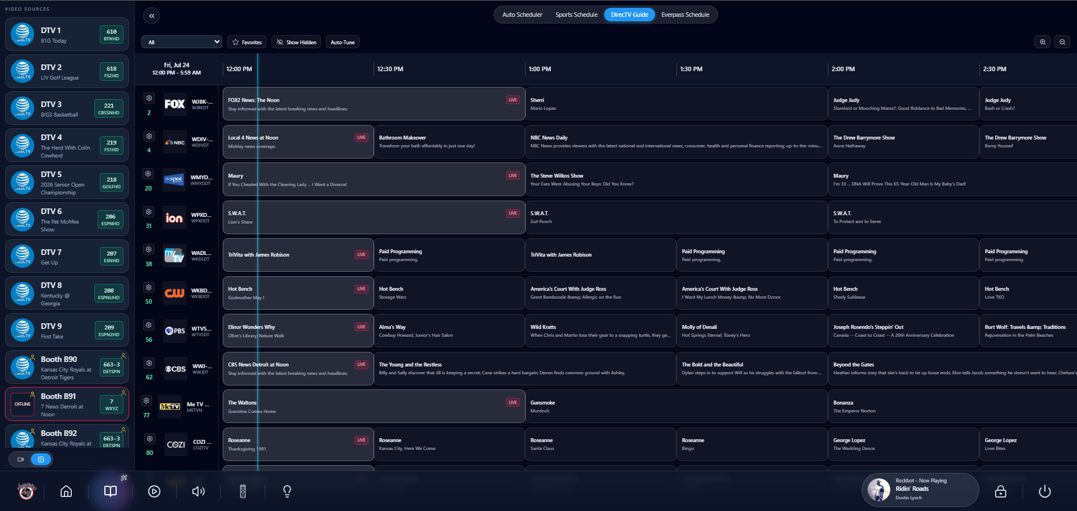Image resolution: width=1077 pixels, height=511 pixels.
Task: Open settings gear for COZI channel 80
Action: click(149, 439)
